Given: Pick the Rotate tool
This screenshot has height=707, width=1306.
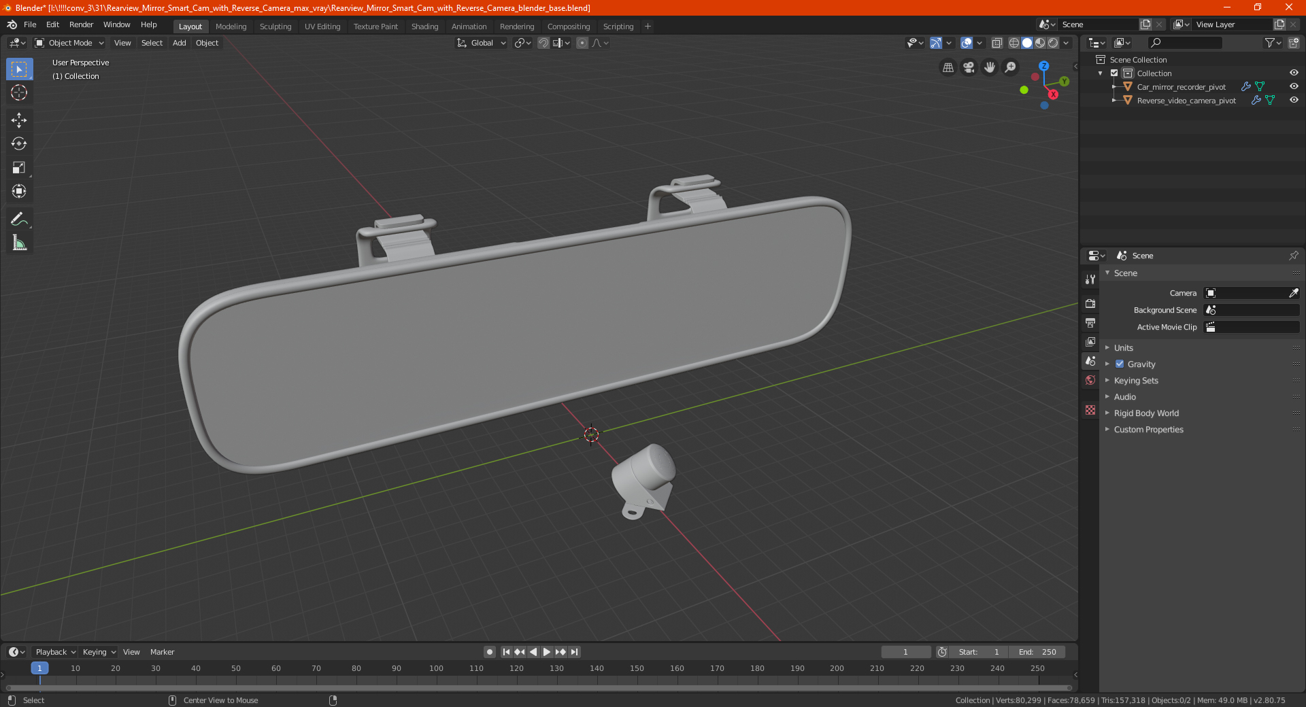Looking at the screenshot, I should click(x=19, y=144).
